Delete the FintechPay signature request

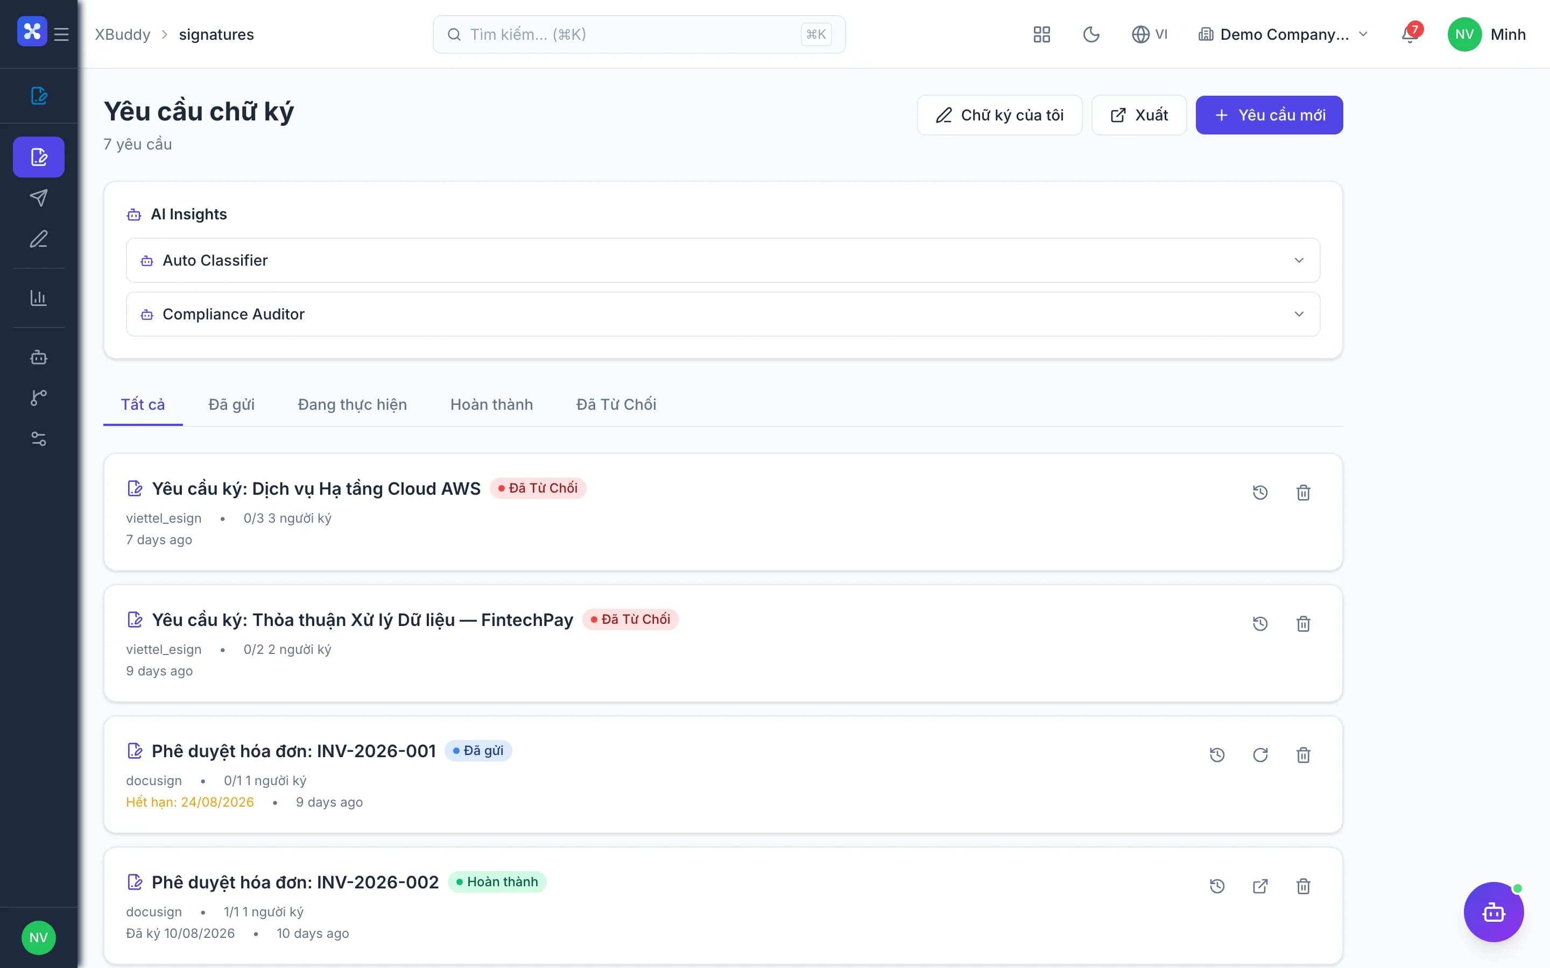tap(1303, 624)
